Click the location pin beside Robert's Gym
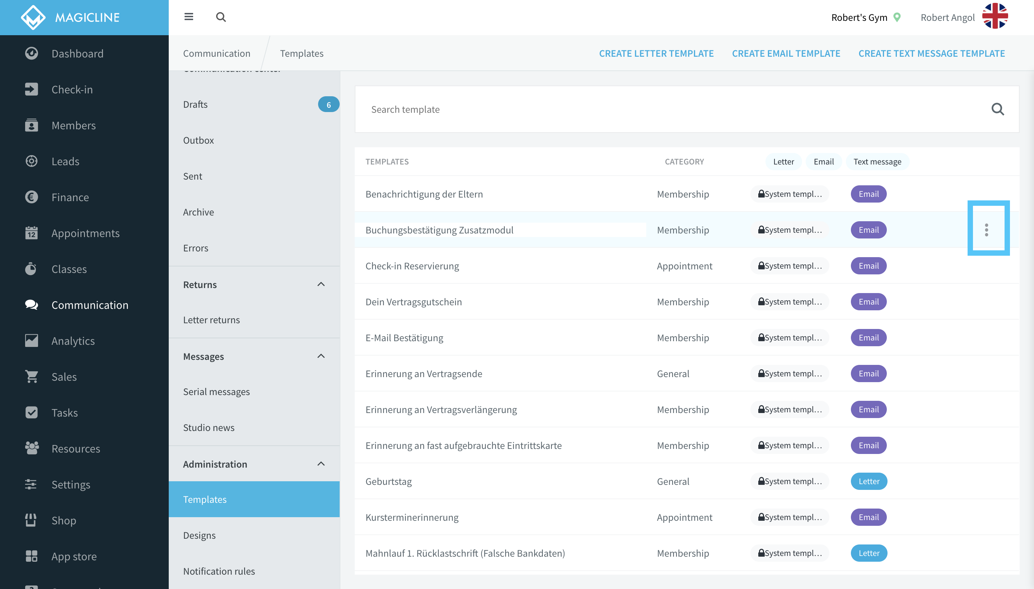This screenshot has height=589, width=1034. point(896,17)
